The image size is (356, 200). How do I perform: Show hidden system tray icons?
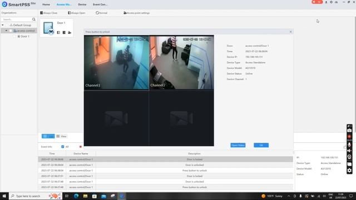coord(289,196)
